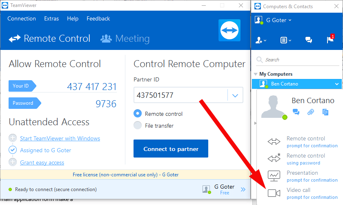
Task: Open the notifications flag icon
Action: point(330,39)
